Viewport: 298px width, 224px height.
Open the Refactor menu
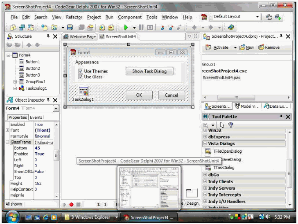click(x=74, y=17)
